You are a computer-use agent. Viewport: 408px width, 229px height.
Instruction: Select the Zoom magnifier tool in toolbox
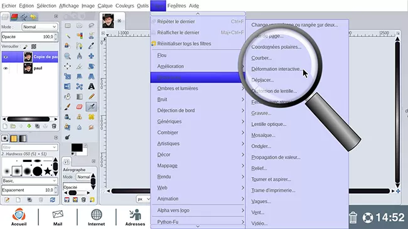[x=68, y=56]
